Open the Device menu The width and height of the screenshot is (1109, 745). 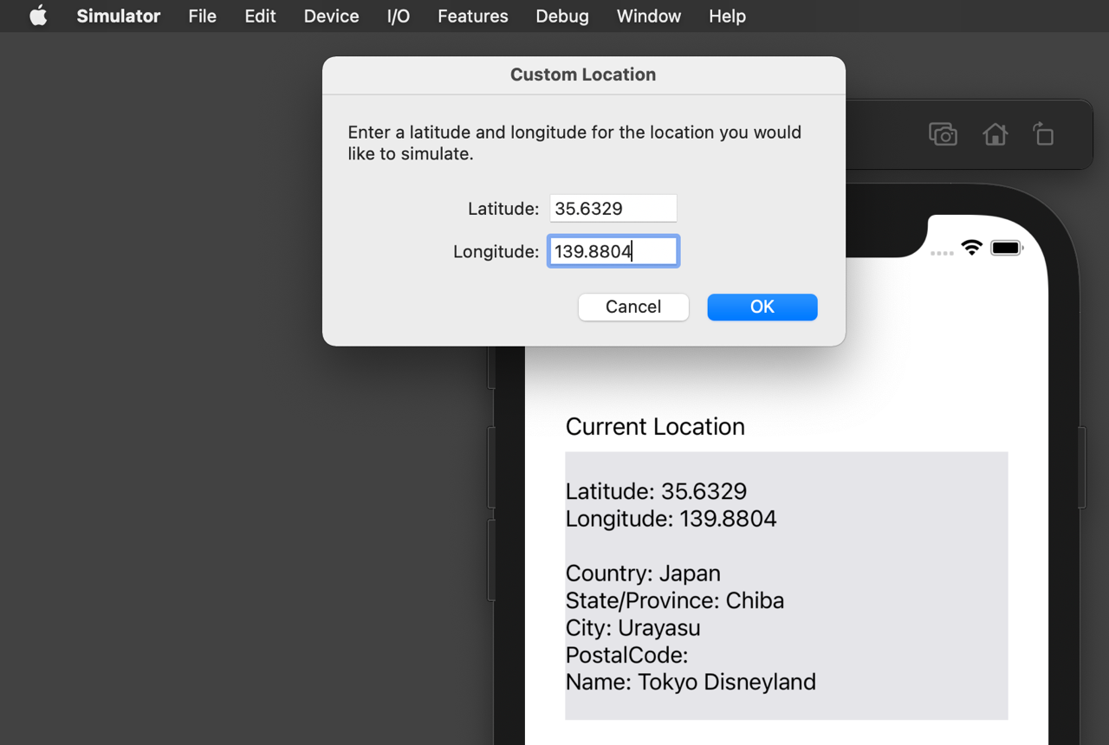click(331, 16)
